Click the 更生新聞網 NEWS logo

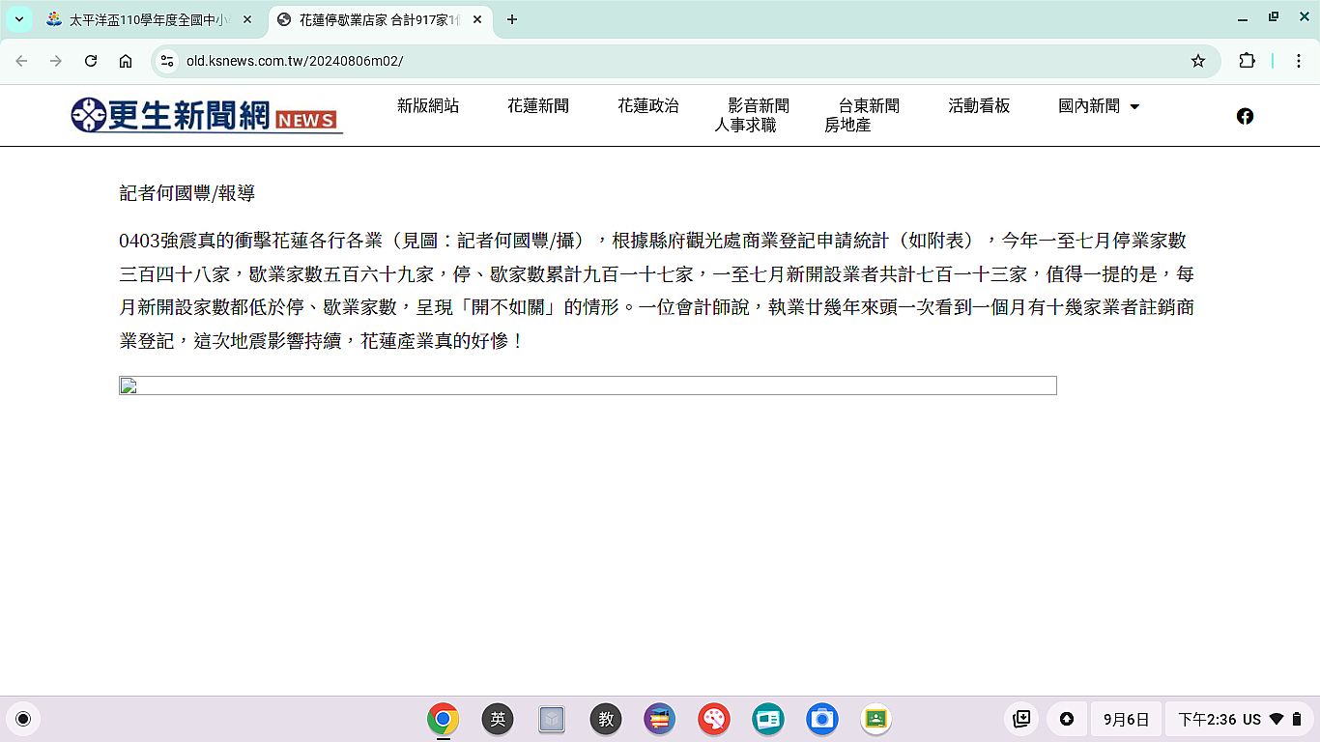pos(207,116)
